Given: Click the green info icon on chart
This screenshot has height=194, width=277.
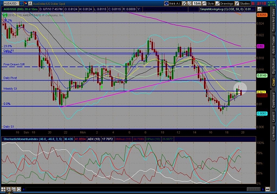Looking at the screenshot, I should [x=5, y=15].
